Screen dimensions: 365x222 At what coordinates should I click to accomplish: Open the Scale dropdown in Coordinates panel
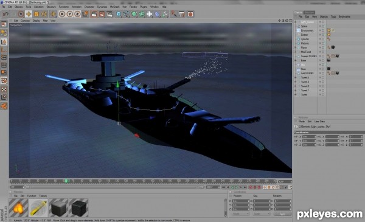click(x=262, y=213)
